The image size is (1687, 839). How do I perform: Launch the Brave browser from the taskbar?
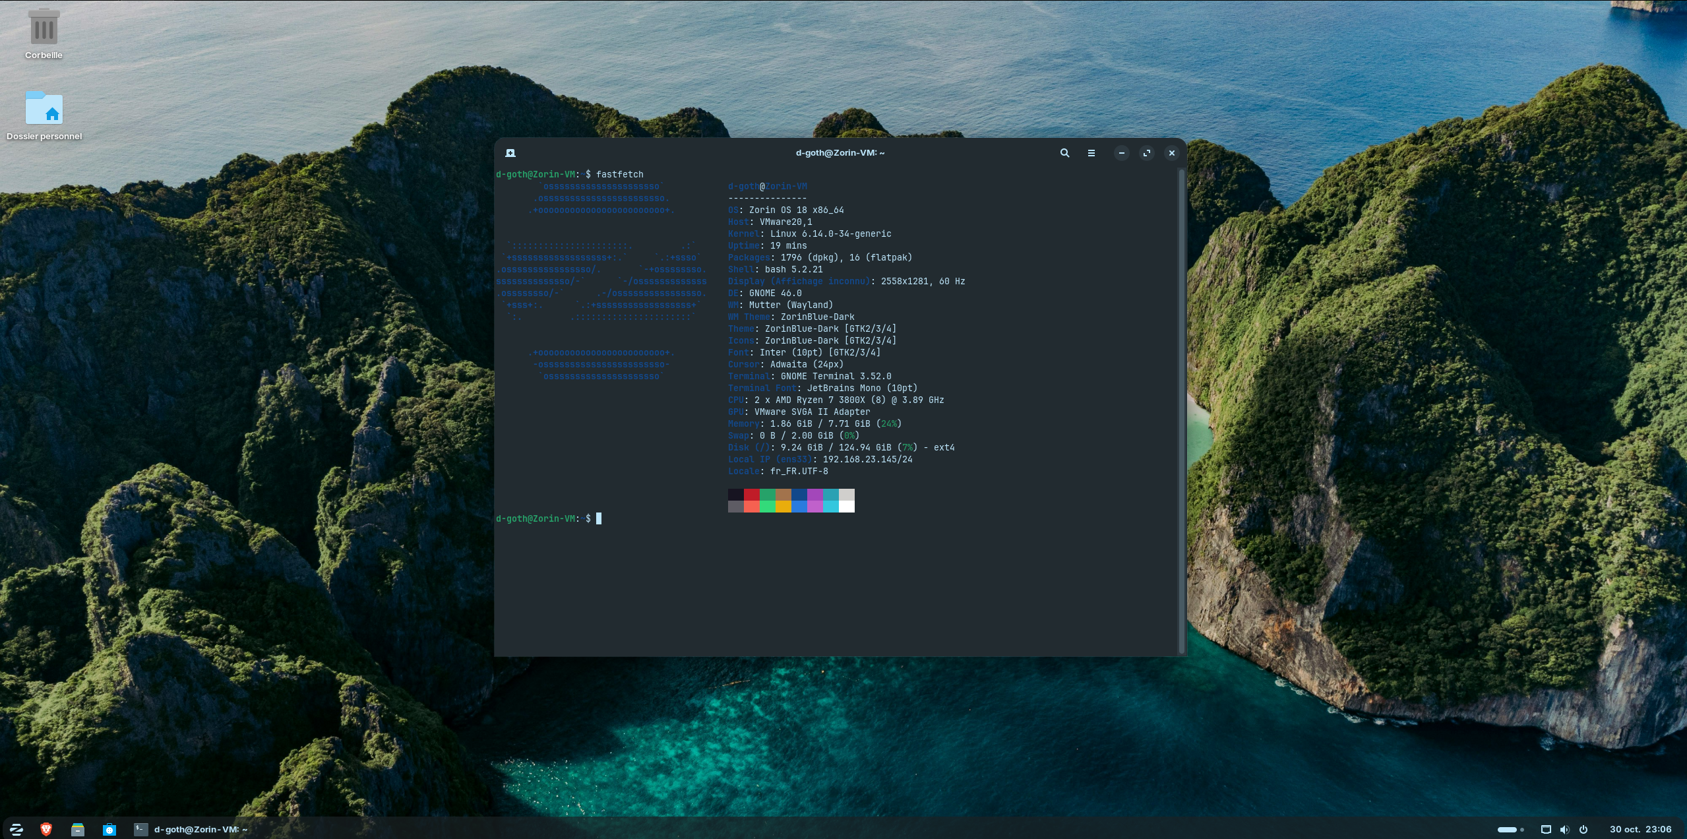tap(46, 829)
